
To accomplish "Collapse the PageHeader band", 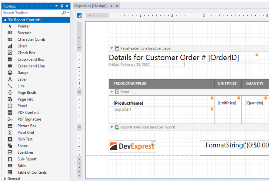I will (112, 48).
